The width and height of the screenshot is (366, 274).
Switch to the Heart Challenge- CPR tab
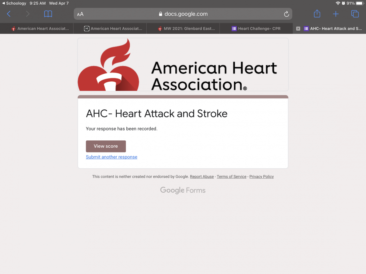256,29
